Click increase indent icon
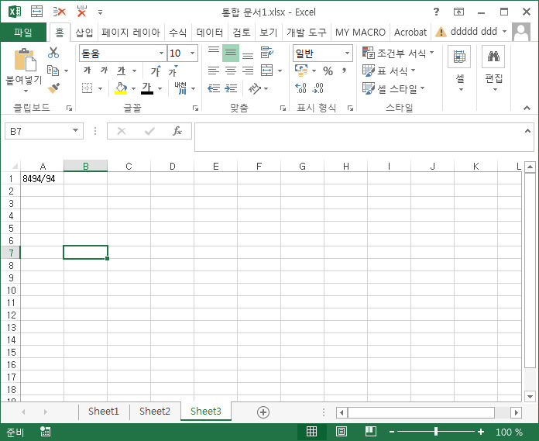The height and width of the screenshot is (441, 539). point(231,88)
